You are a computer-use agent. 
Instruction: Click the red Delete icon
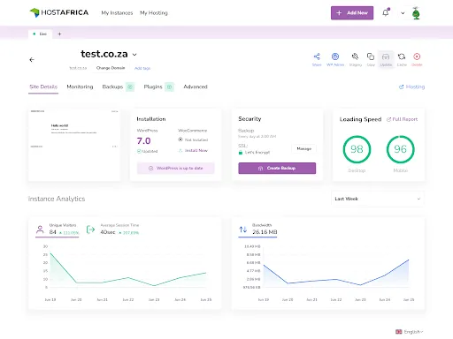[x=417, y=56]
